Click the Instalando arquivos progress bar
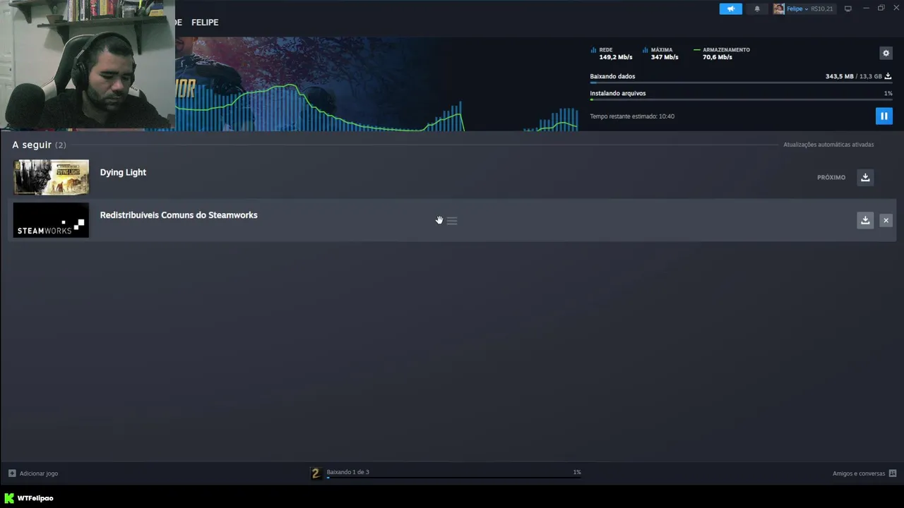 coord(741,99)
